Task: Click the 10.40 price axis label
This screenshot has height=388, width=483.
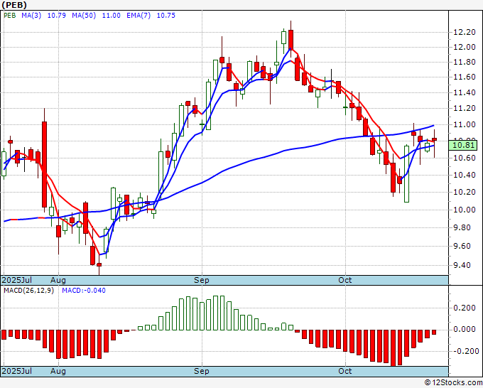Action: pos(465,175)
